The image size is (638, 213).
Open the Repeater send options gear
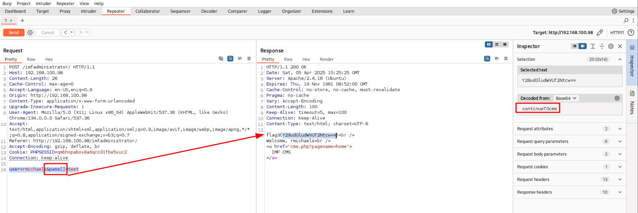(x=30, y=33)
